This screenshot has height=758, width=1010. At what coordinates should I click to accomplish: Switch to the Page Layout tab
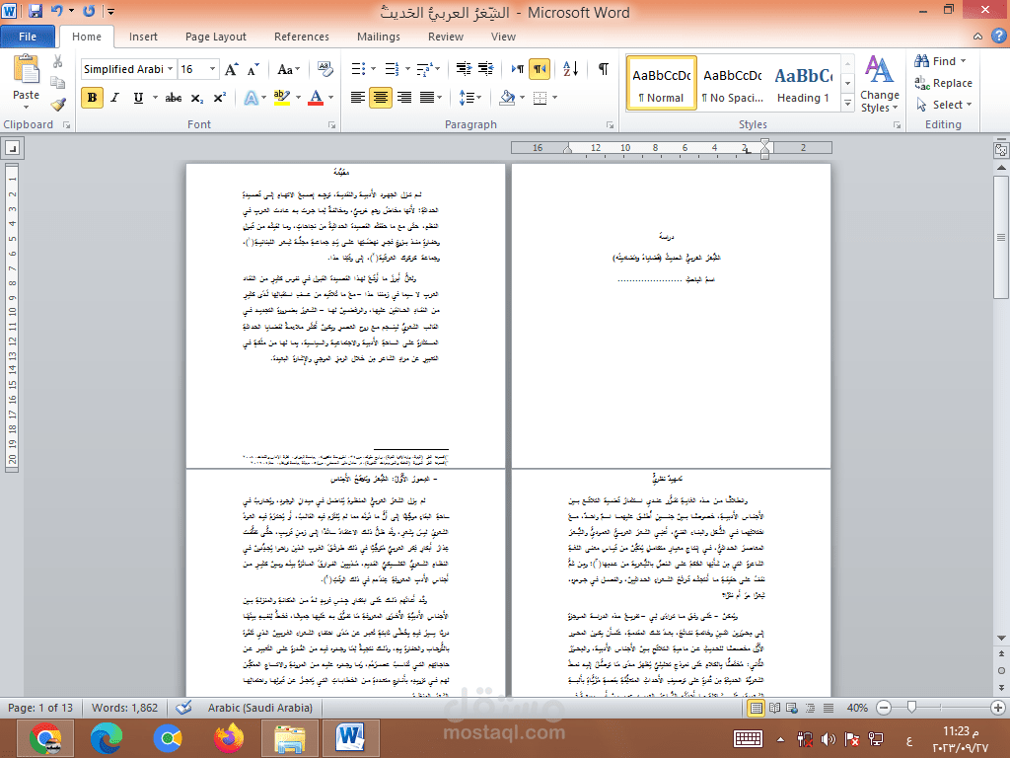[216, 37]
